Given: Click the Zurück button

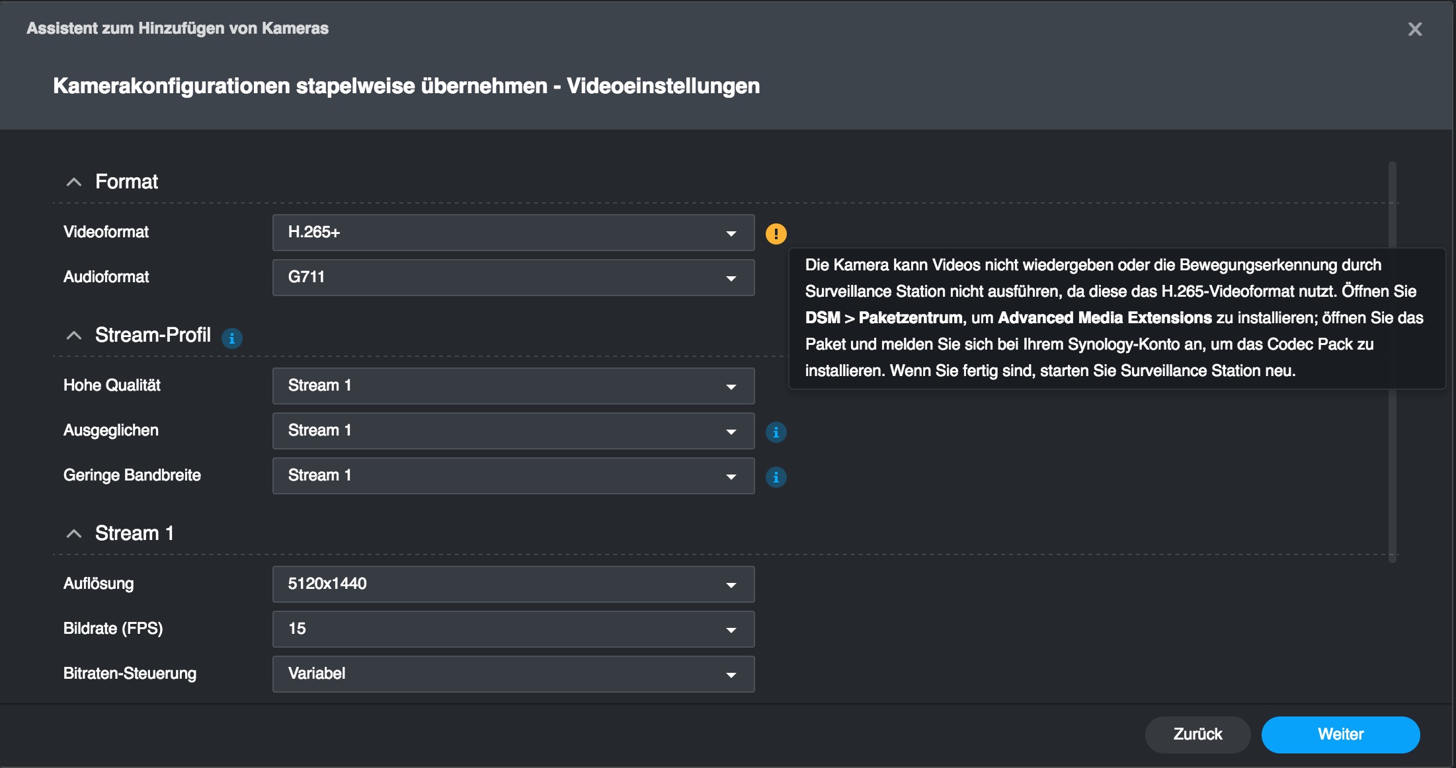Looking at the screenshot, I should (1197, 734).
